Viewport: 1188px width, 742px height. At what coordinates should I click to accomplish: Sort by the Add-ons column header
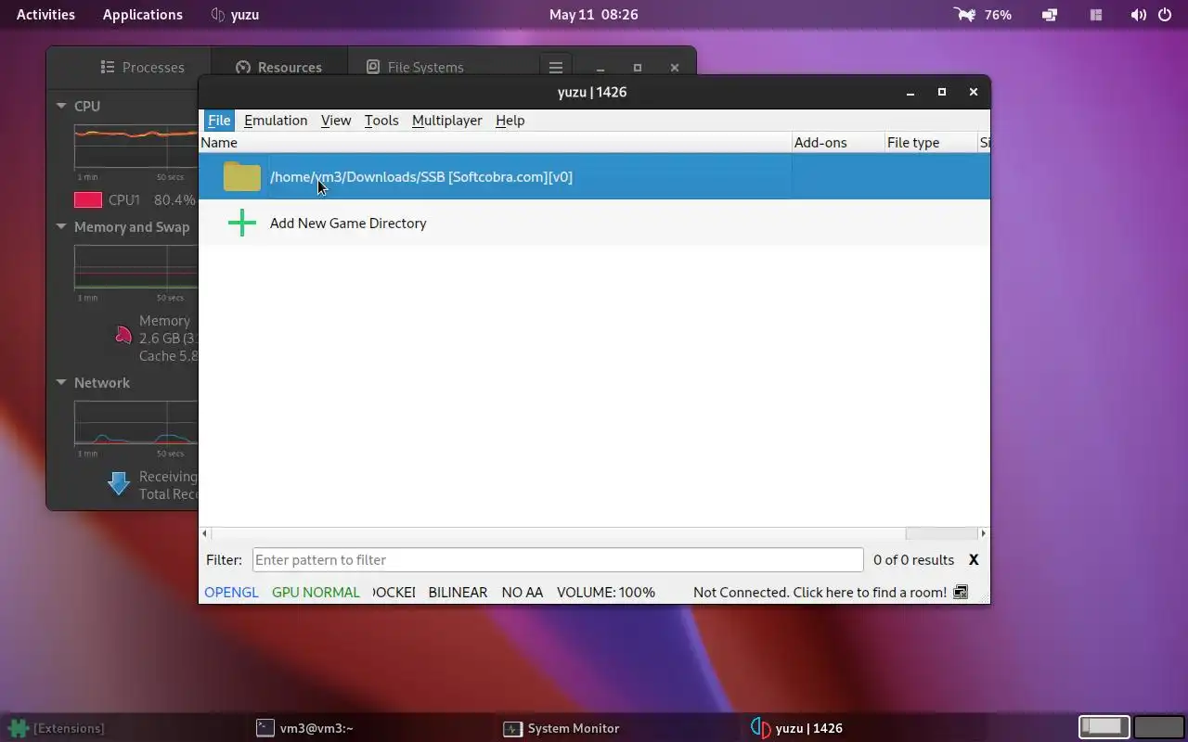837,142
